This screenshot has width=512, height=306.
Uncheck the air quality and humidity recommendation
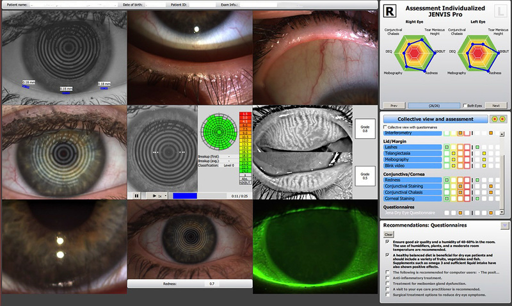coord(387,241)
